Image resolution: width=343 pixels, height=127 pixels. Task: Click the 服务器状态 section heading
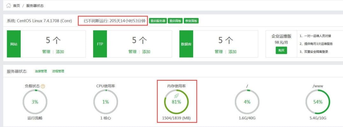(x=17, y=71)
